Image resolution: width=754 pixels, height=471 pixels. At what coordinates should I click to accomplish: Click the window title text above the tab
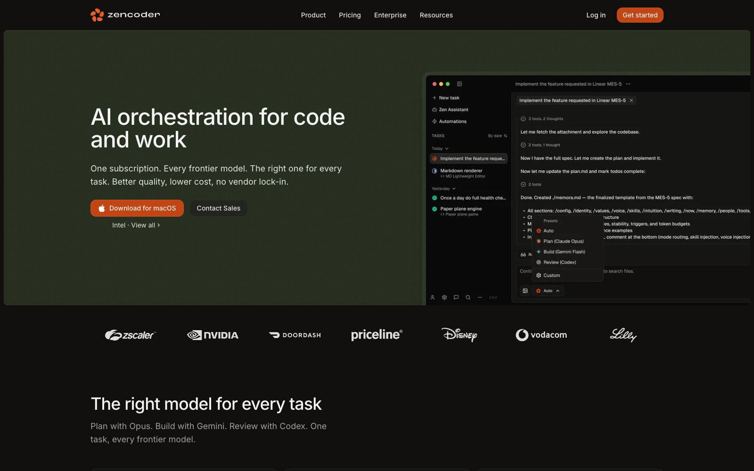(x=568, y=84)
